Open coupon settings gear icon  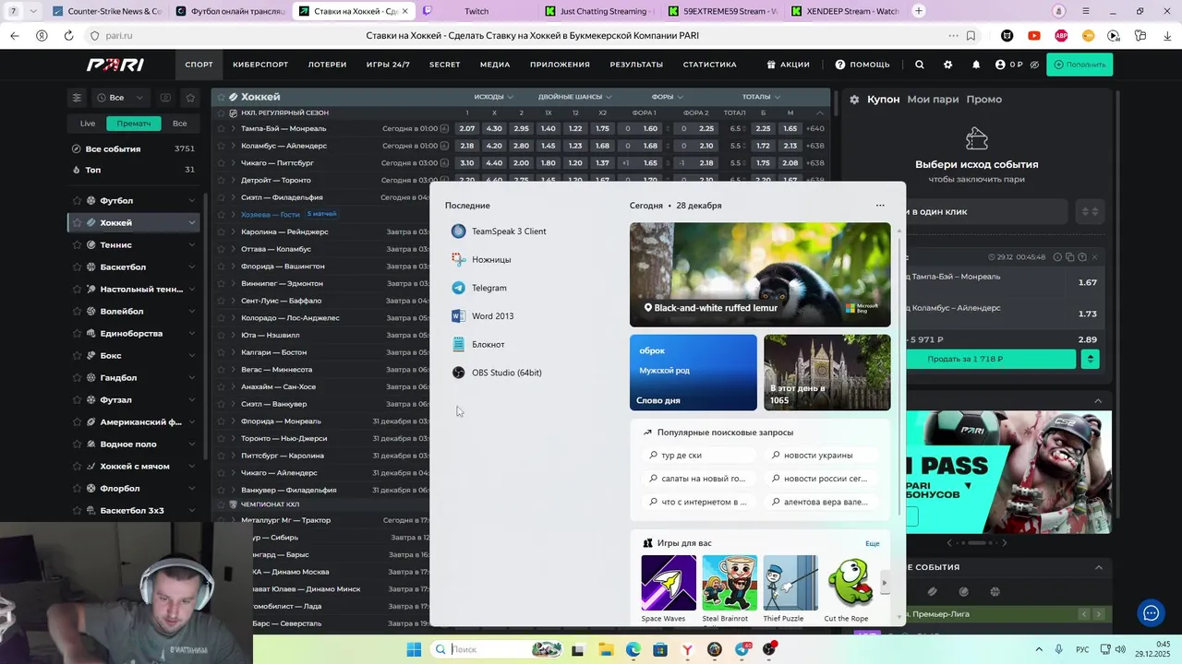pyautogui.click(x=854, y=99)
